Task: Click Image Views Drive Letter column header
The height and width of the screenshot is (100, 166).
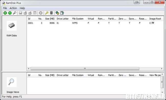Action: (x=63, y=75)
